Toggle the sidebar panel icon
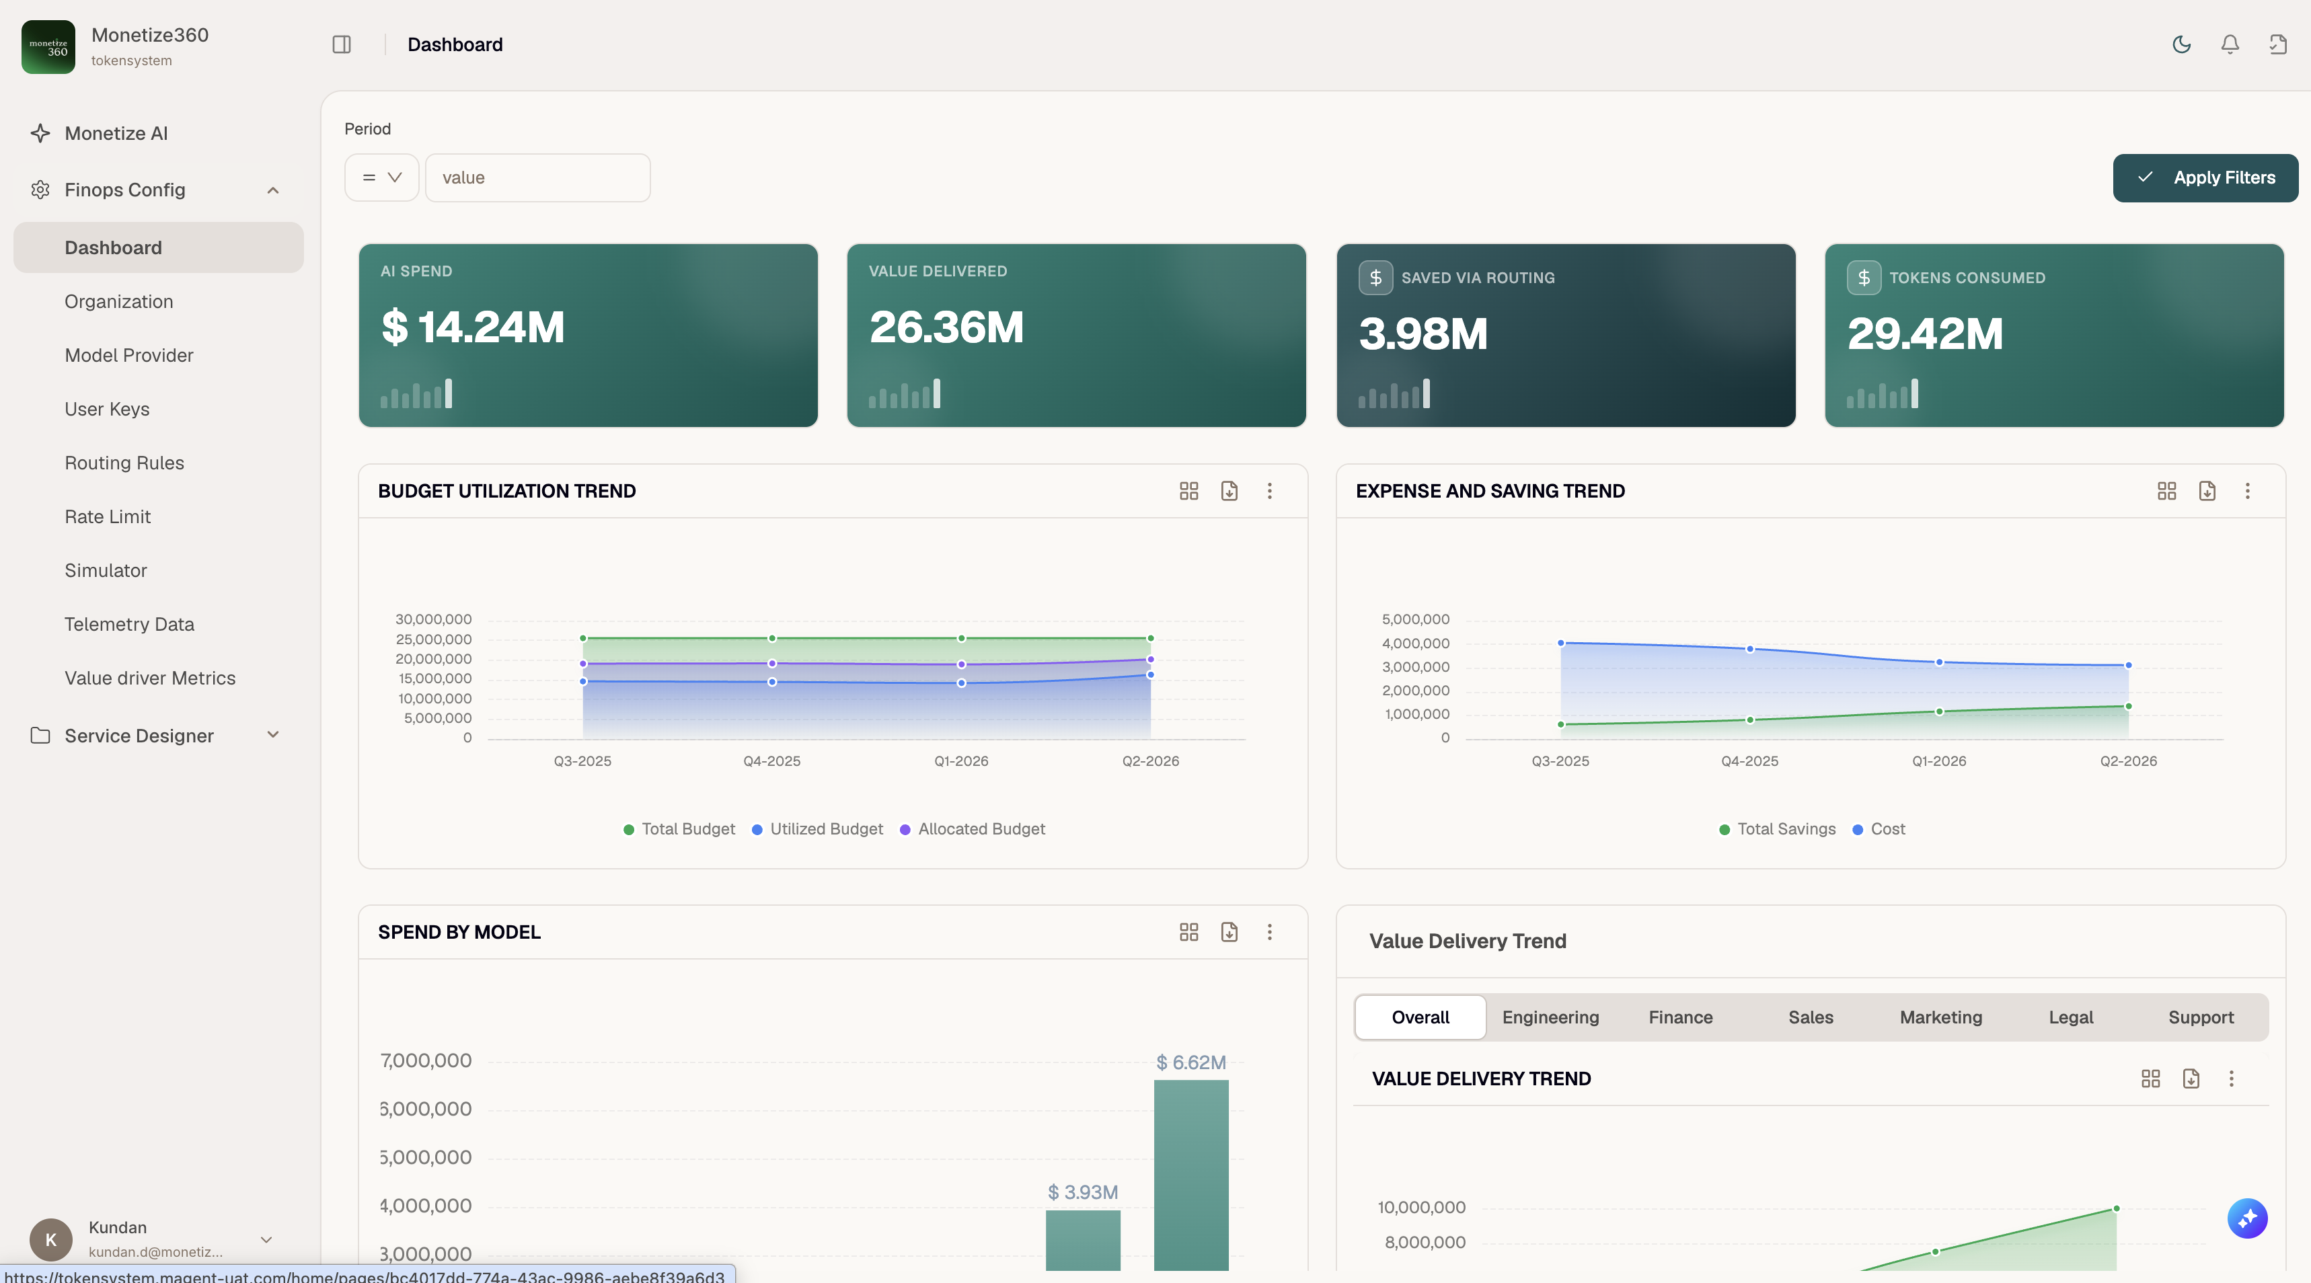This screenshot has width=2311, height=1283. click(x=341, y=45)
